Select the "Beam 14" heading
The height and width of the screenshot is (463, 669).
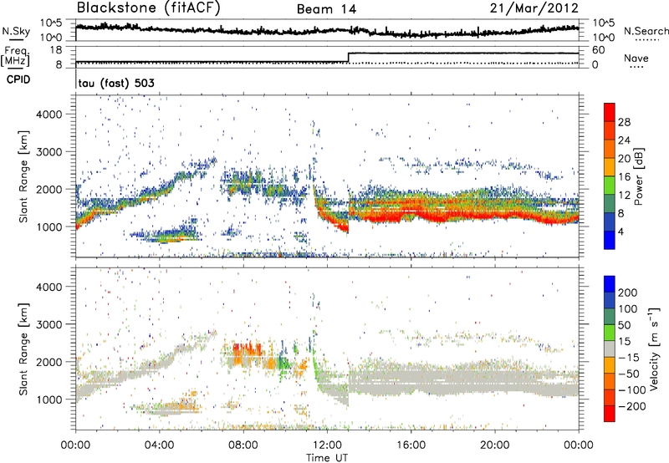(326, 9)
